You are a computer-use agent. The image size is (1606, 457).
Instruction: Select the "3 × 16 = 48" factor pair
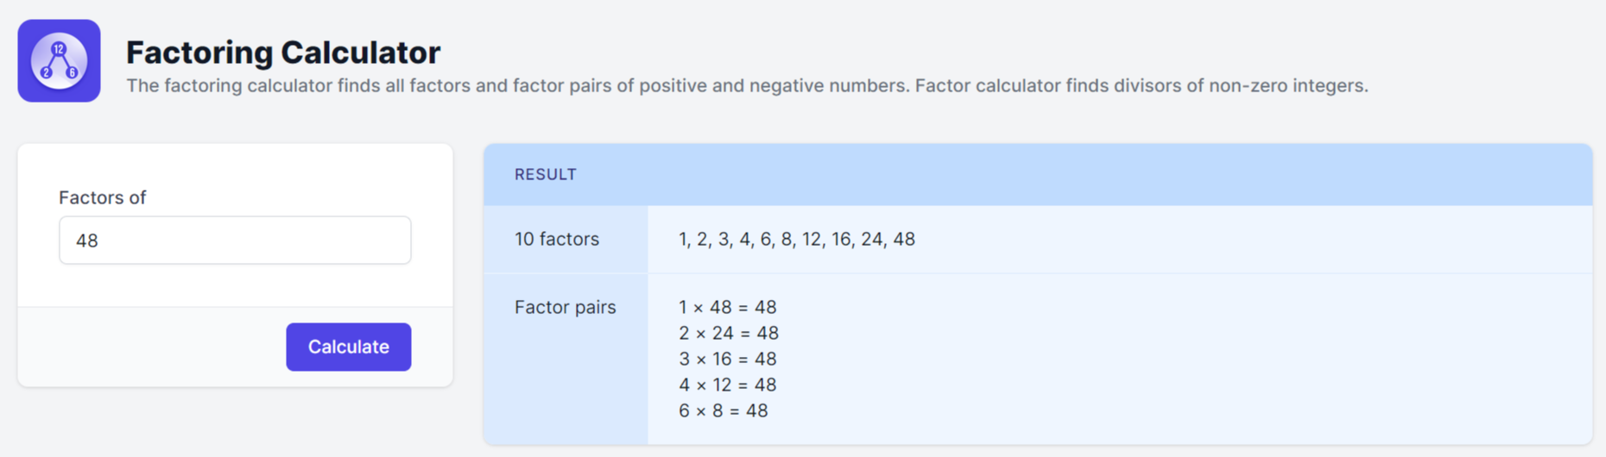click(727, 359)
